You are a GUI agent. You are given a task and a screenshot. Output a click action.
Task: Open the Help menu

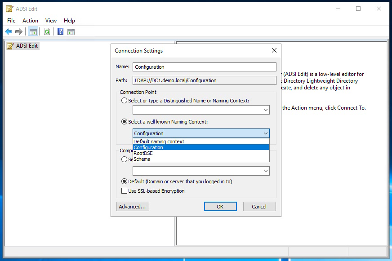(69, 21)
